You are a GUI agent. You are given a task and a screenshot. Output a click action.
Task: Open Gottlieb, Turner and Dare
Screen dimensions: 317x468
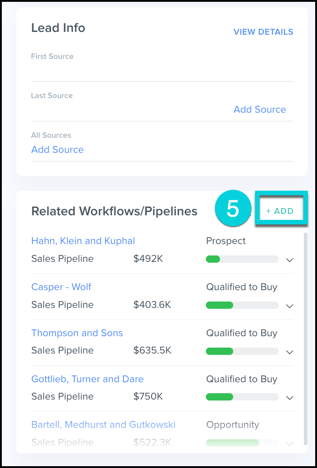click(x=87, y=379)
